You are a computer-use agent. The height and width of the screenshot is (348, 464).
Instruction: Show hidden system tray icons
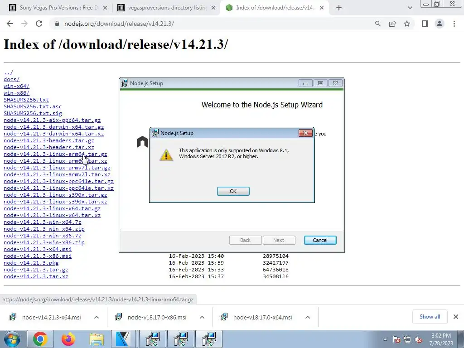pos(385,340)
